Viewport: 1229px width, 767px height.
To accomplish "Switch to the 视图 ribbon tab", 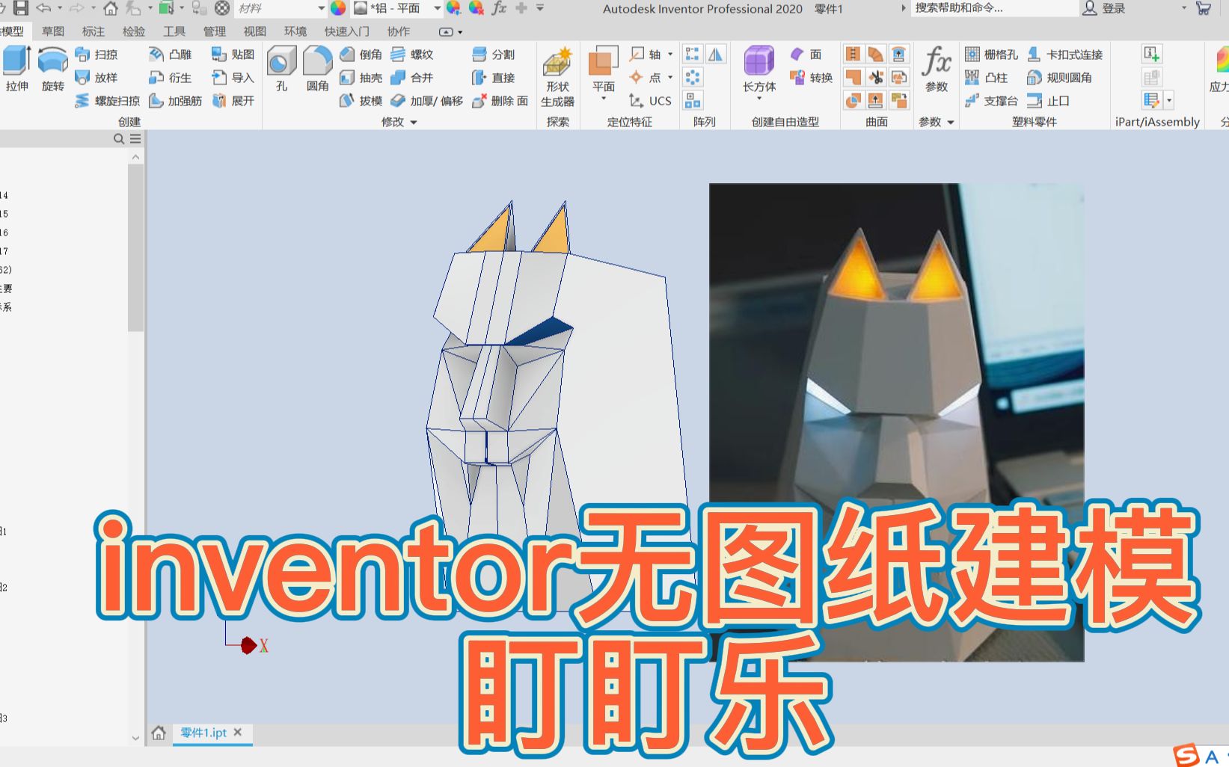I will tap(255, 31).
